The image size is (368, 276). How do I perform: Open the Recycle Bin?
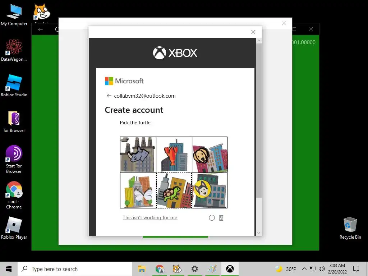coord(350,228)
